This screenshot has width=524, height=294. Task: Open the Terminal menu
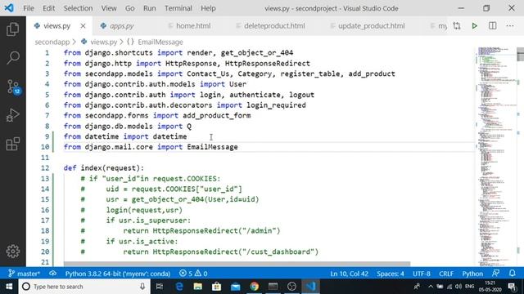[178, 8]
